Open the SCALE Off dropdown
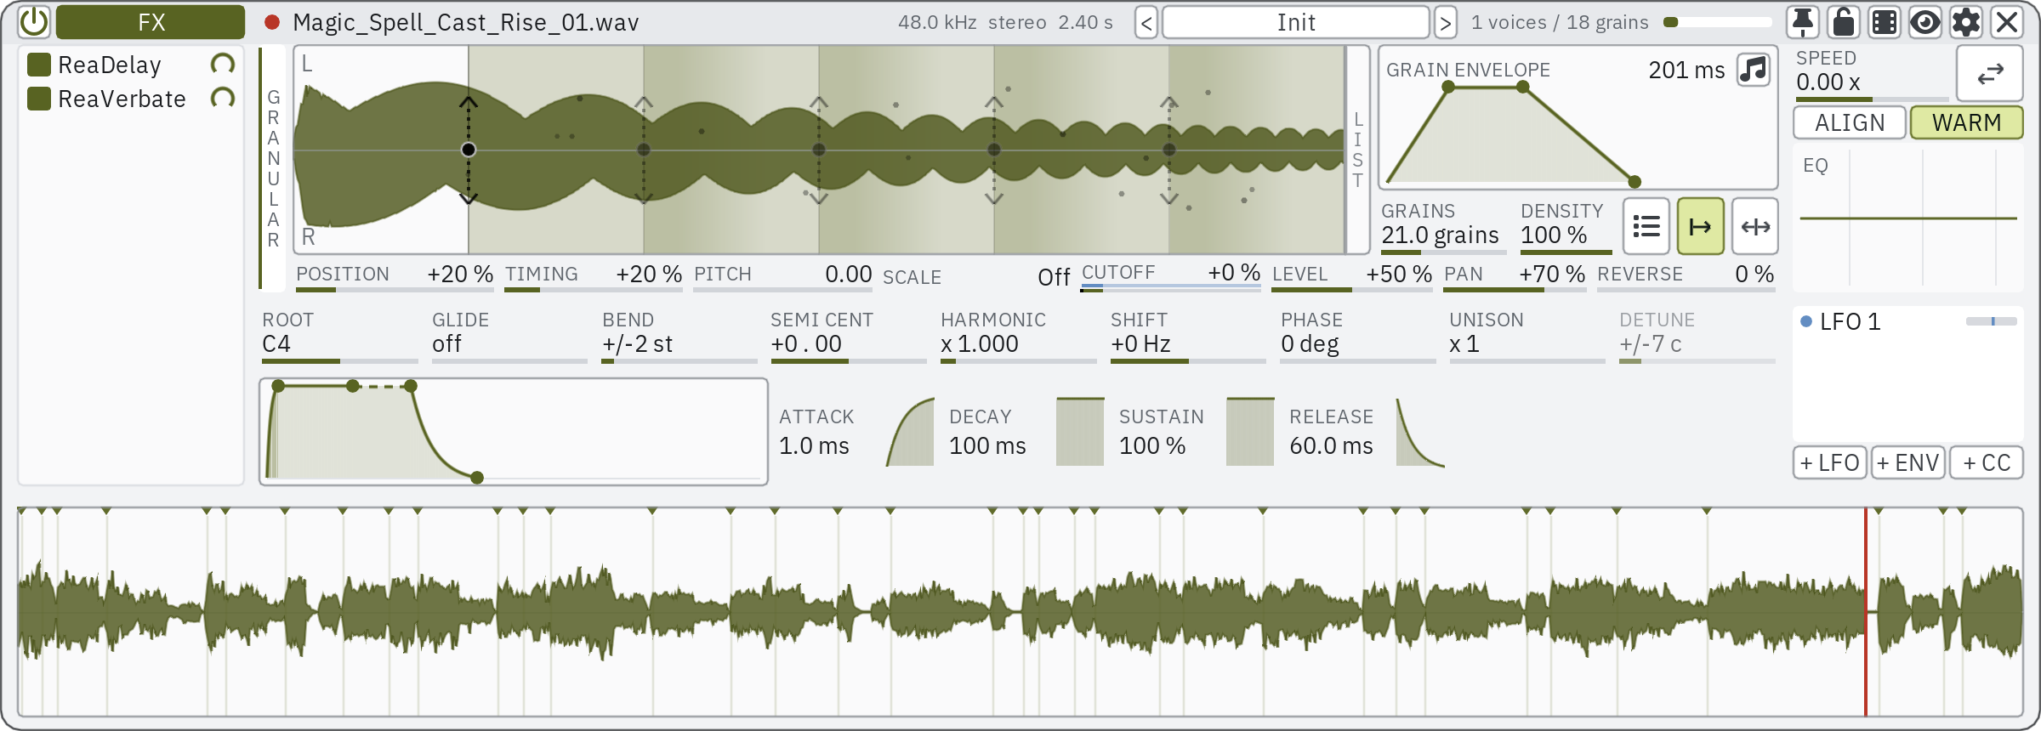Screen dimensions: 2041x731 click(x=976, y=277)
